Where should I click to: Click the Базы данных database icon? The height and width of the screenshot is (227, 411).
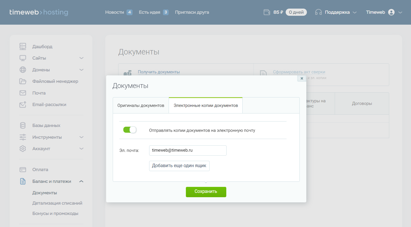point(23,126)
